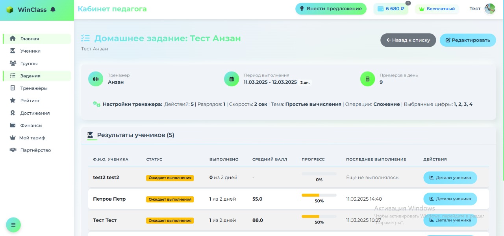The image size is (504, 236).
Task: Expand the floating green menu button
Action: (13, 225)
